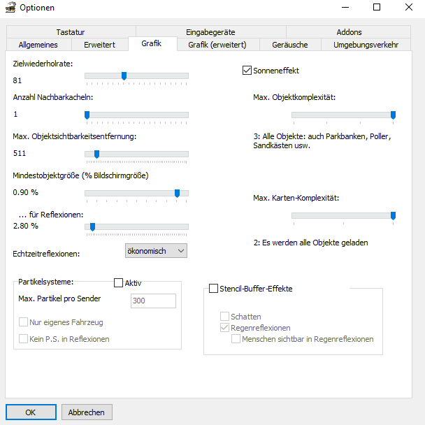Screen dimensions: 425x425
Task: Click the Abbrechen button
Action: (x=87, y=412)
